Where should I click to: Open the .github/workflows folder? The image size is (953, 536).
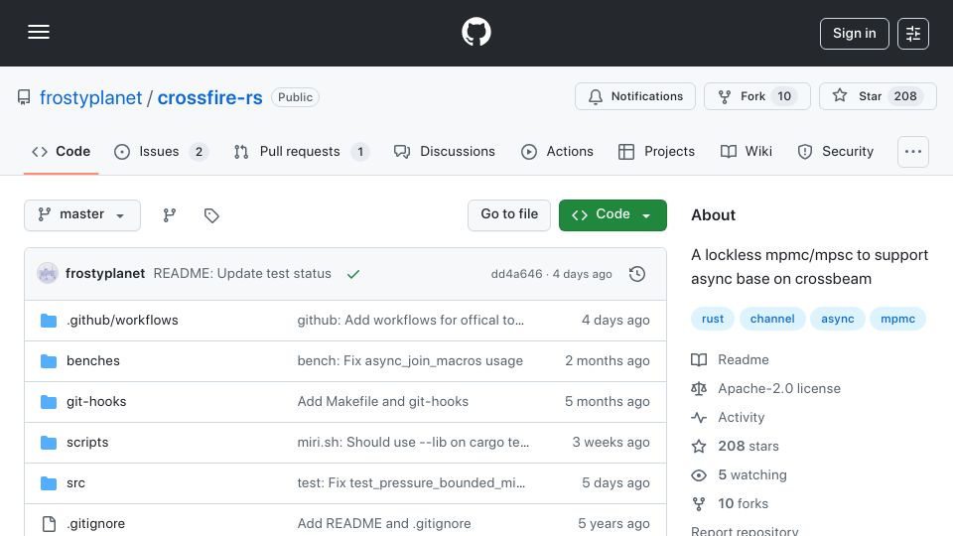pyautogui.click(x=122, y=321)
